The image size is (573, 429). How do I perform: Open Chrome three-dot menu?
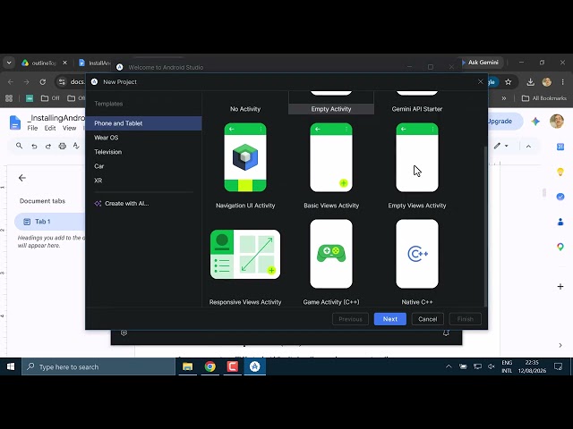(563, 82)
